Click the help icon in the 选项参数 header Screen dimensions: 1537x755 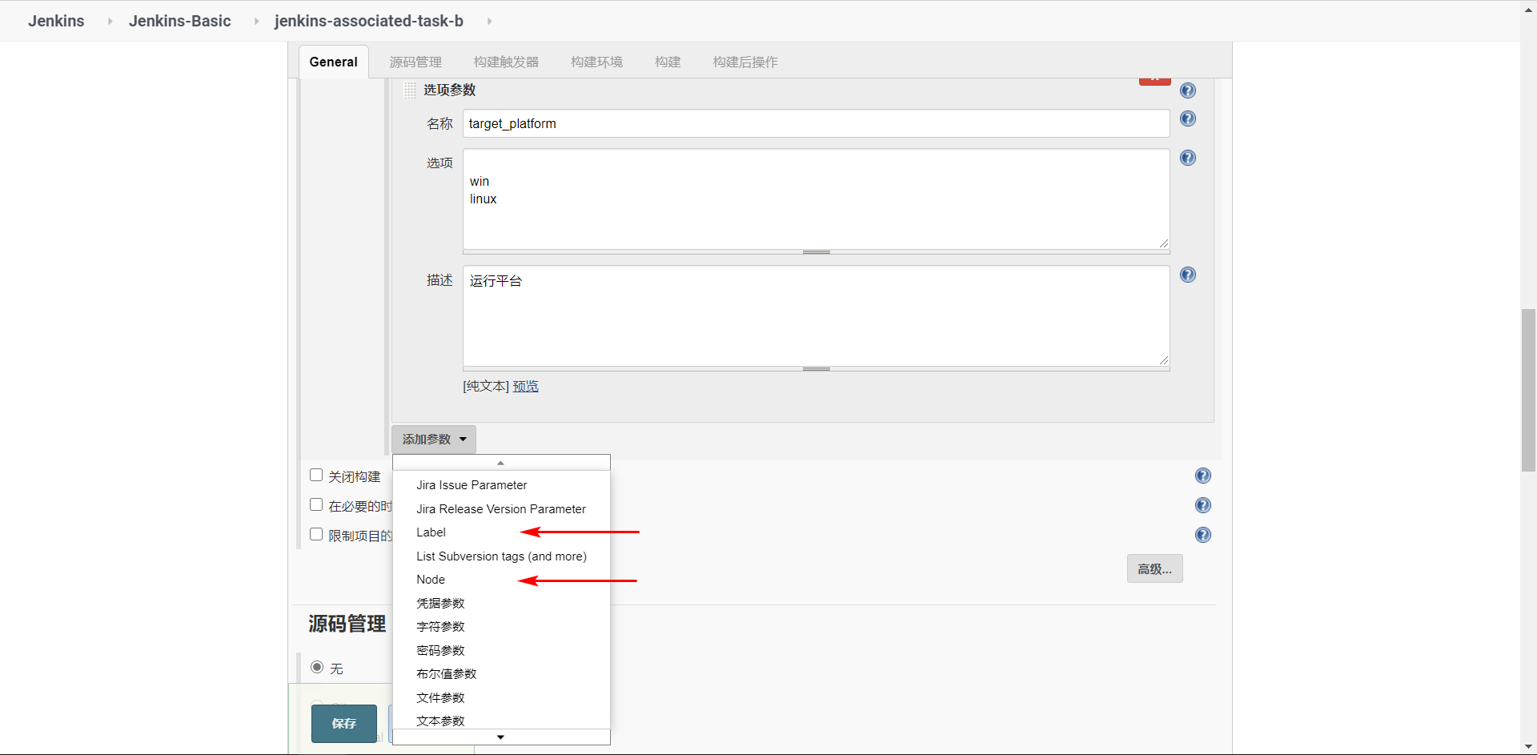(1188, 90)
